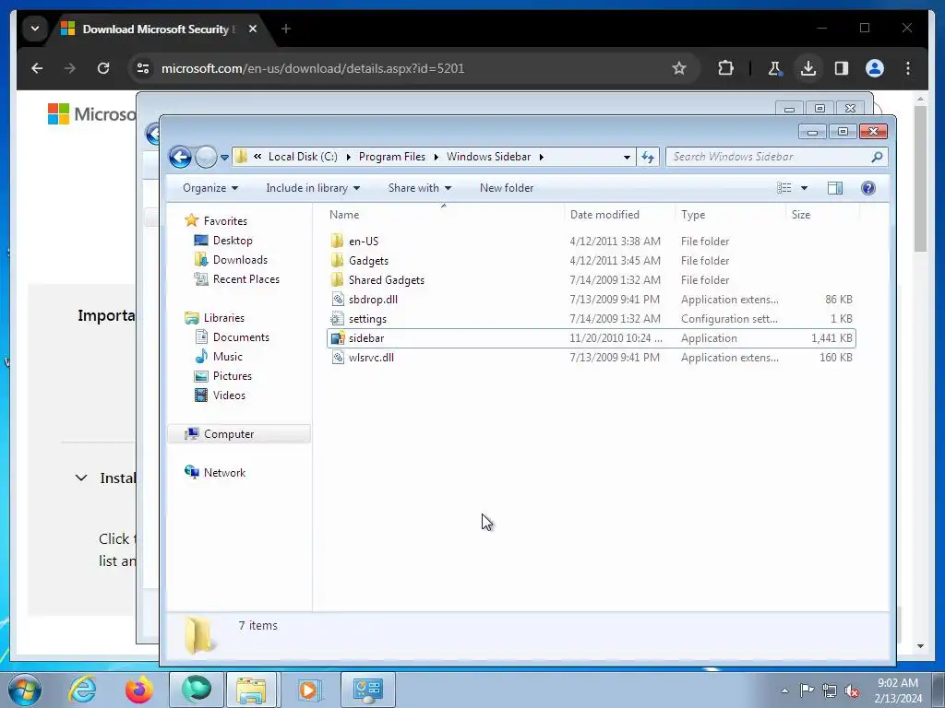Bookmark this page with the star icon
This screenshot has height=708, width=945.
pyautogui.click(x=679, y=68)
